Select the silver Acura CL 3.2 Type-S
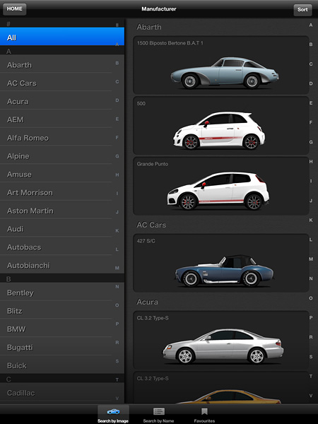 point(221,340)
